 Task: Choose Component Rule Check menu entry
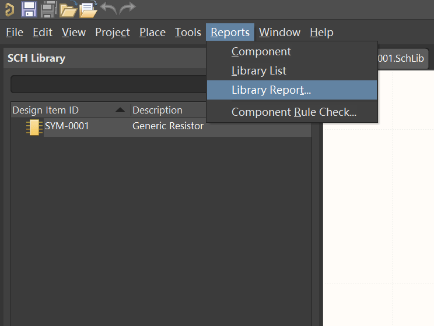(x=294, y=112)
